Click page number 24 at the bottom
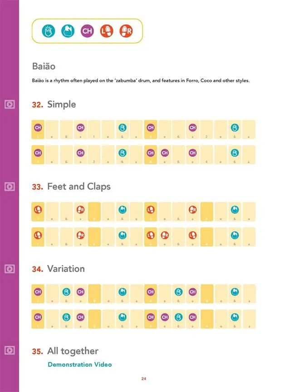The height and width of the screenshot is (392, 294). click(x=143, y=379)
